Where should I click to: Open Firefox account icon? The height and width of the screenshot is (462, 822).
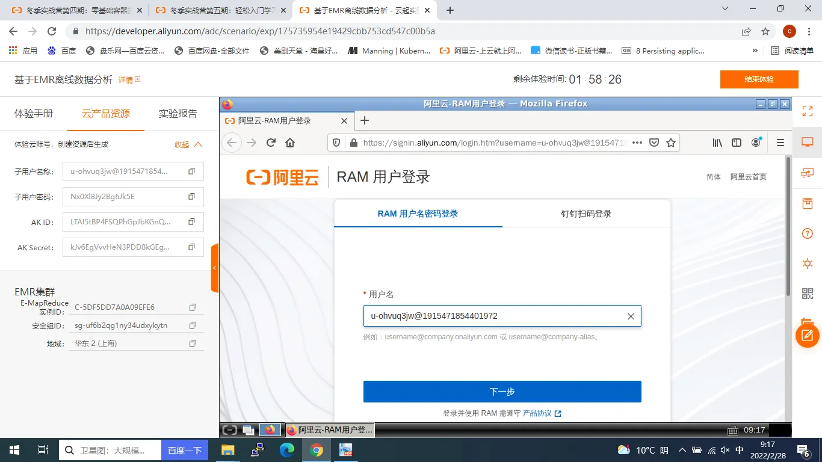click(x=756, y=143)
